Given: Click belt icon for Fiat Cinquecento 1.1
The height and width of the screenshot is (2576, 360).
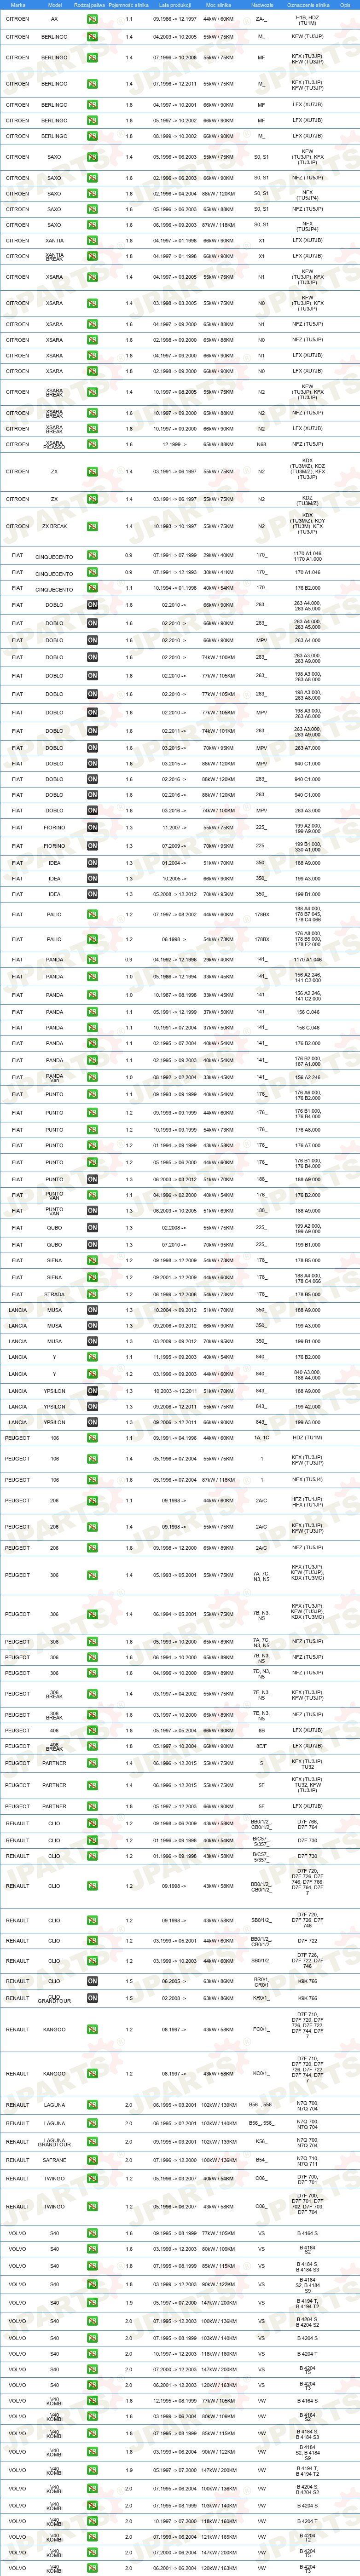Looking at the screenshot, I should click(x=92, y=589).
